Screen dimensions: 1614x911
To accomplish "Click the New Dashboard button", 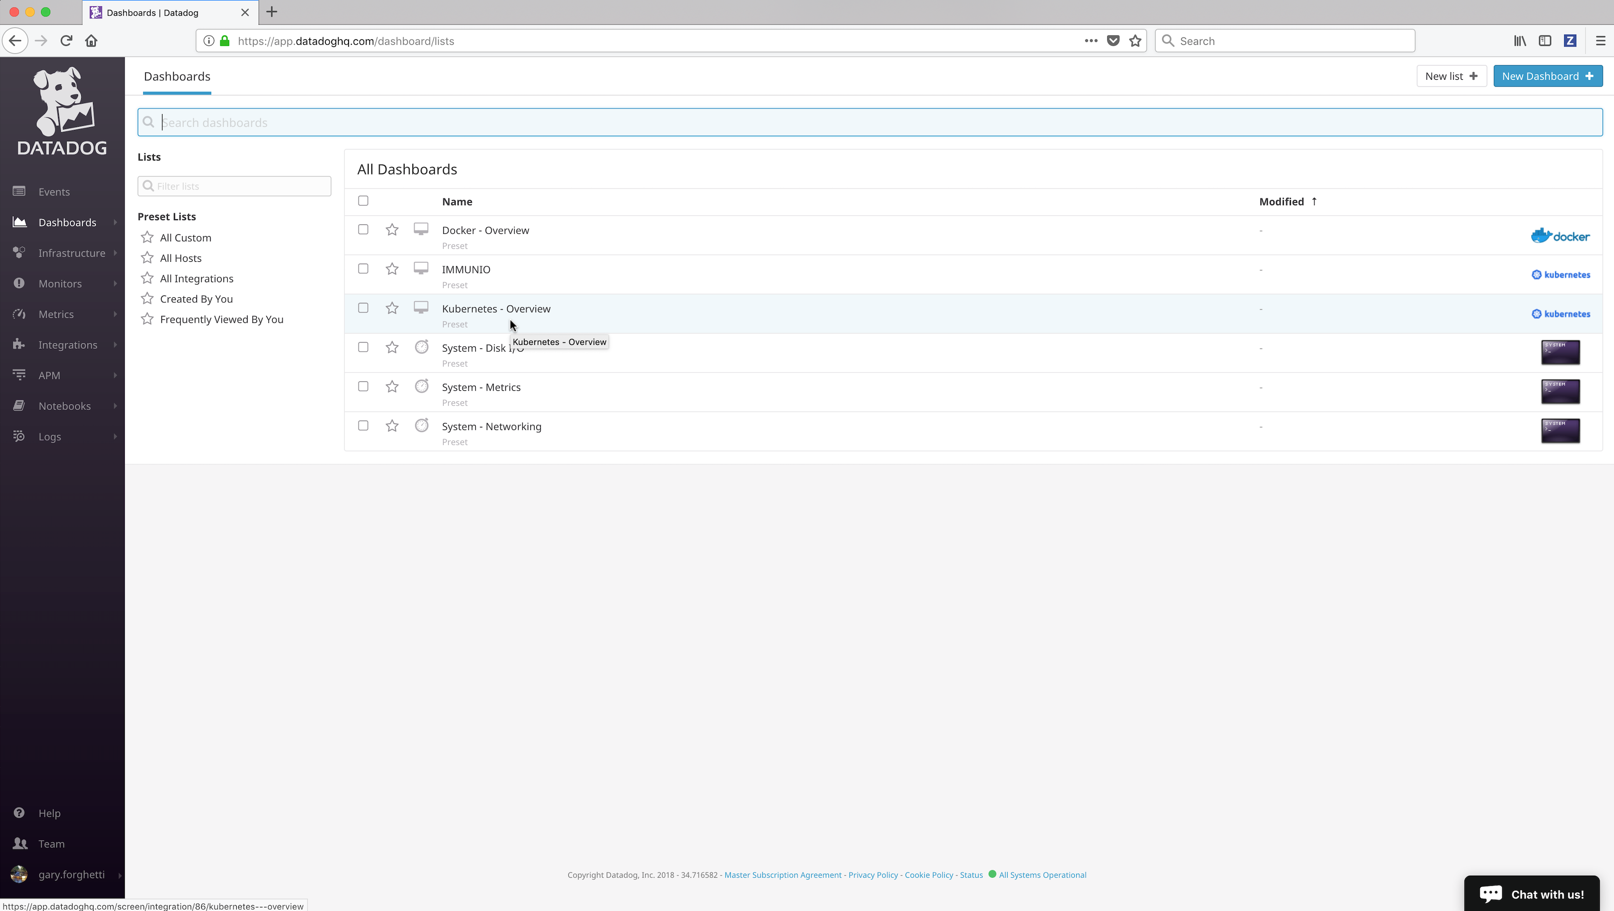I will click(1547, 77).
